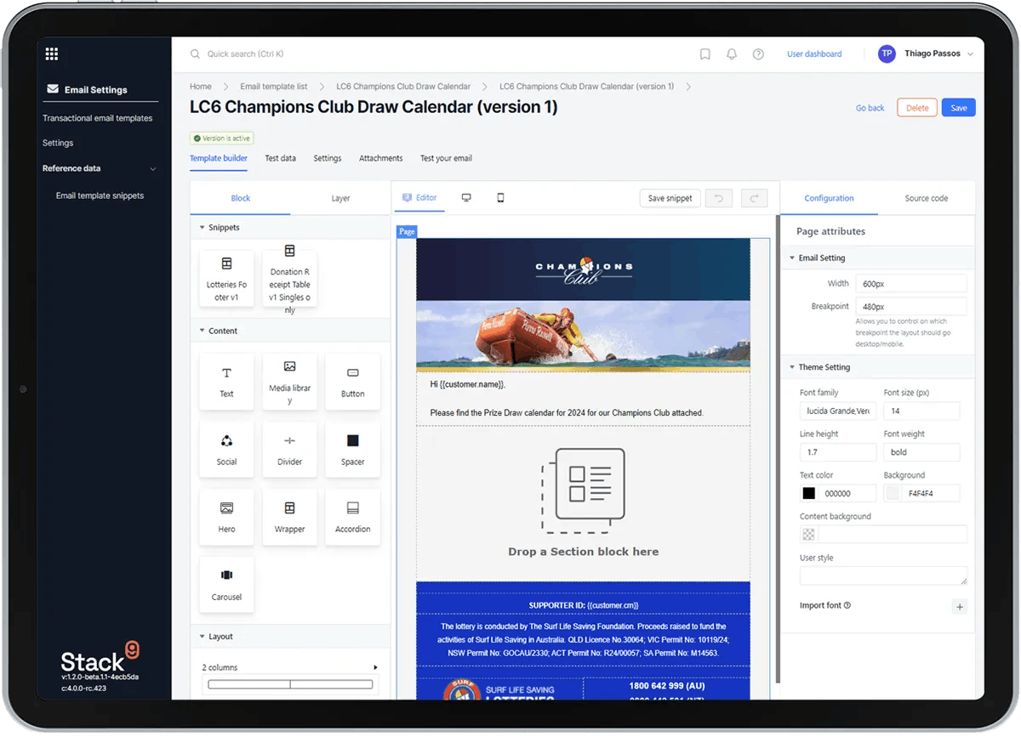The image size is (1021, 737).
Task: Expand the 2 columns layout arrow
Action: click(x=375, y=668)
